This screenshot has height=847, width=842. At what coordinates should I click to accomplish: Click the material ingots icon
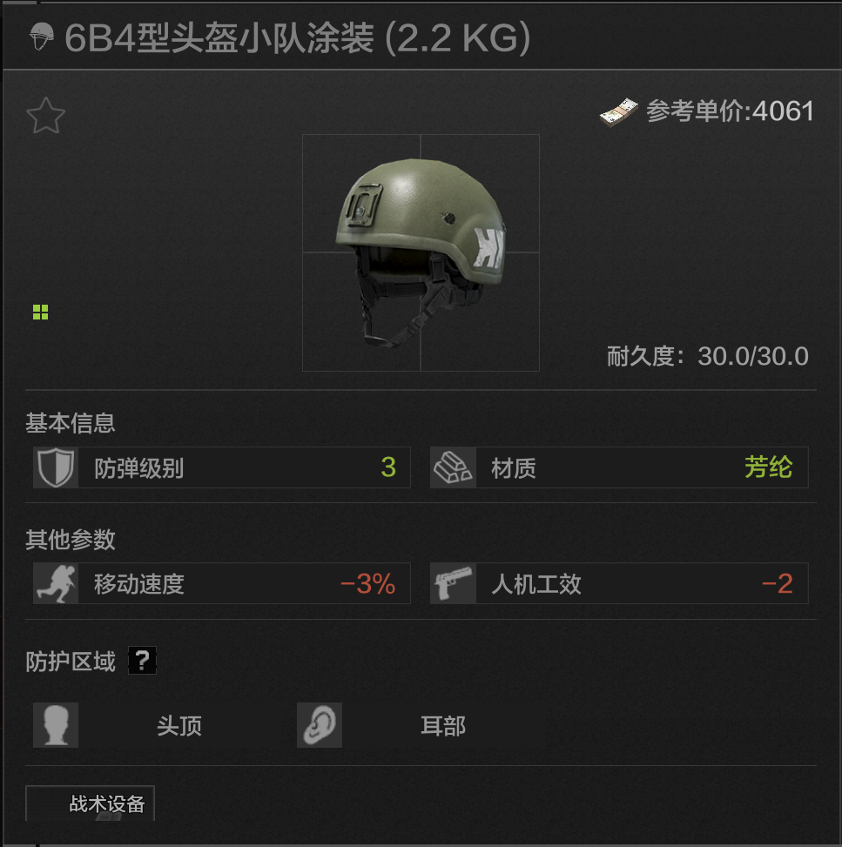(x=453, y=467)
